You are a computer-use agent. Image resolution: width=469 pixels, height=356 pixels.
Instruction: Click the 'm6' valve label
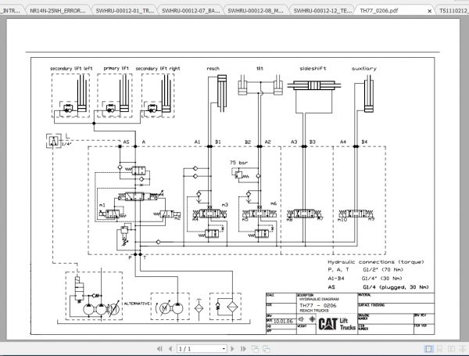[x=274, y=203]
